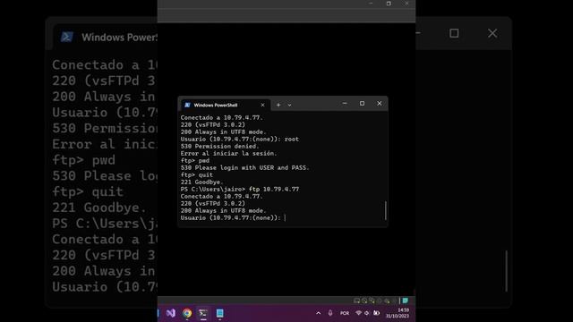The width and height of the screenshot is (573, 322).
Task: Switch to the Terminal taskbar icon
Action: pos(203,313)
